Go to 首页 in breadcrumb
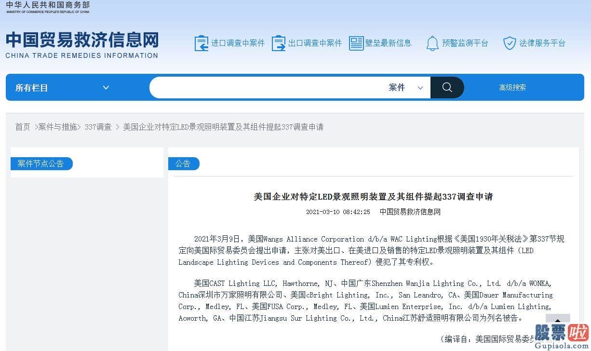 (23, 127)
